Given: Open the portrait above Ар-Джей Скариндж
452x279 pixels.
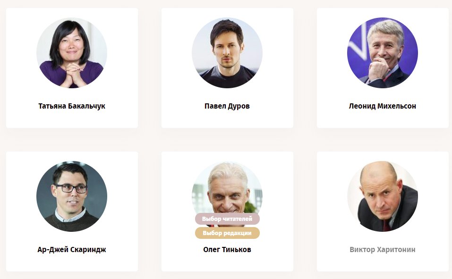Looking at the screenshot, I should pos(72,196).
